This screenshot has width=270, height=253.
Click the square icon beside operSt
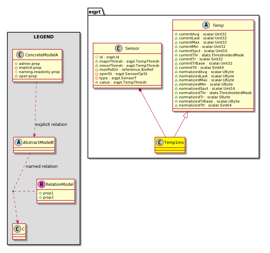pyautogui.click(x=97, y=74)
